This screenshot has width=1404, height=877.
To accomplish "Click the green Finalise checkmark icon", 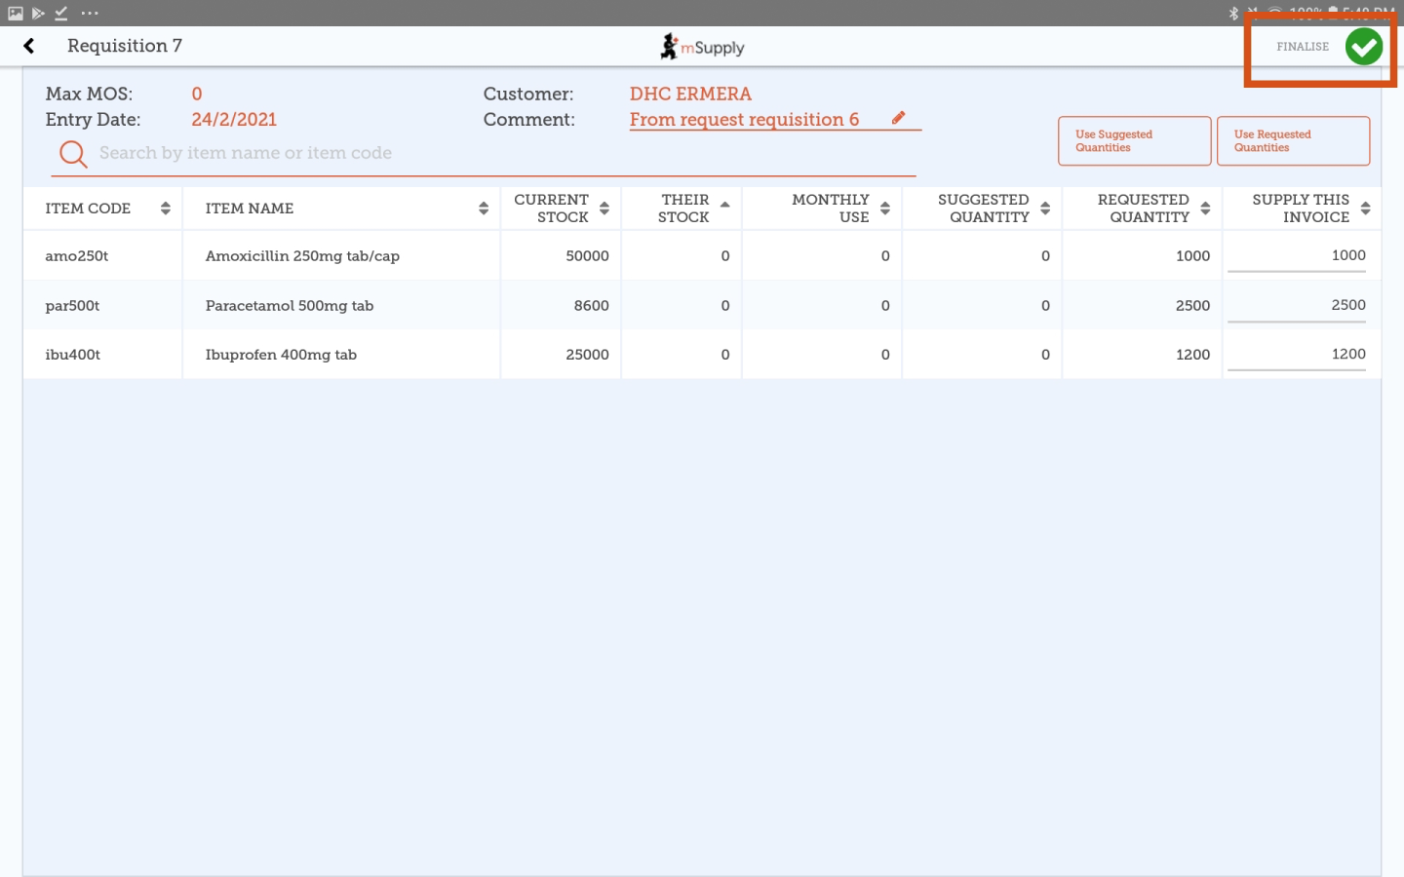I will pos(1363,46).
